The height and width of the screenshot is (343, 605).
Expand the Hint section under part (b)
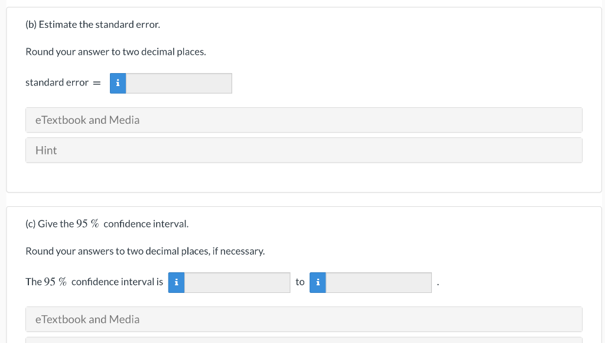click(x=304, y=150)
